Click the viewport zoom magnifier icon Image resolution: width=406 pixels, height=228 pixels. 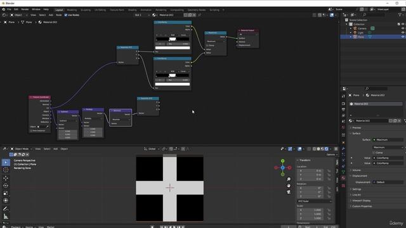pyautogui.click(x=289, y=179)
